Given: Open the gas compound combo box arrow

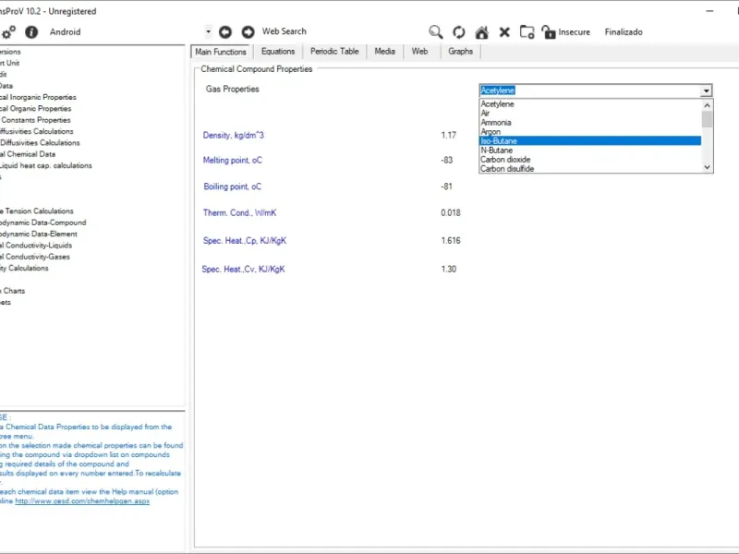Looking at the screenshot, I should 707,90.
